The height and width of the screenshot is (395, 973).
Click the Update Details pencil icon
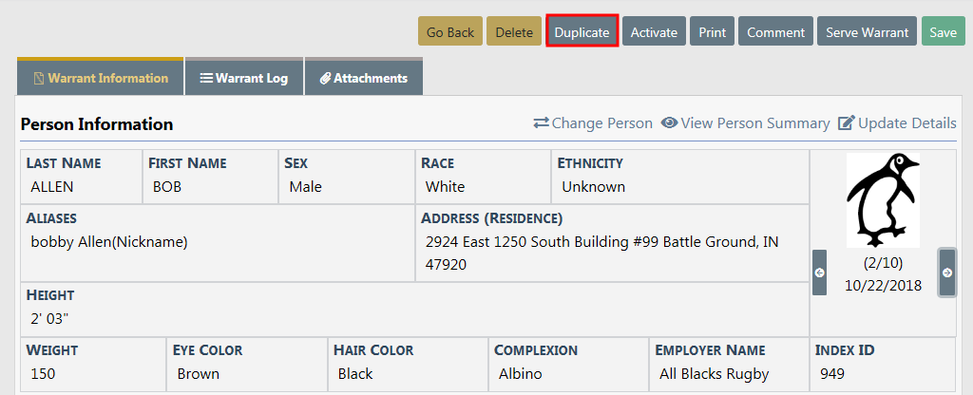tap(847, 123)
